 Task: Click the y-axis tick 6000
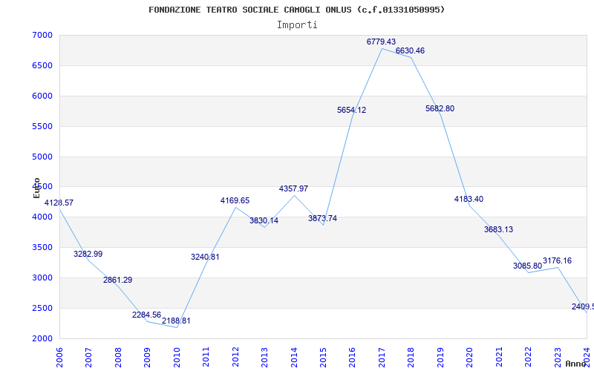tap(42, 96)
